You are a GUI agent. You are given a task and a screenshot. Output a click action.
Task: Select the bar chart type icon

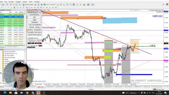click(x=58, y=4)
